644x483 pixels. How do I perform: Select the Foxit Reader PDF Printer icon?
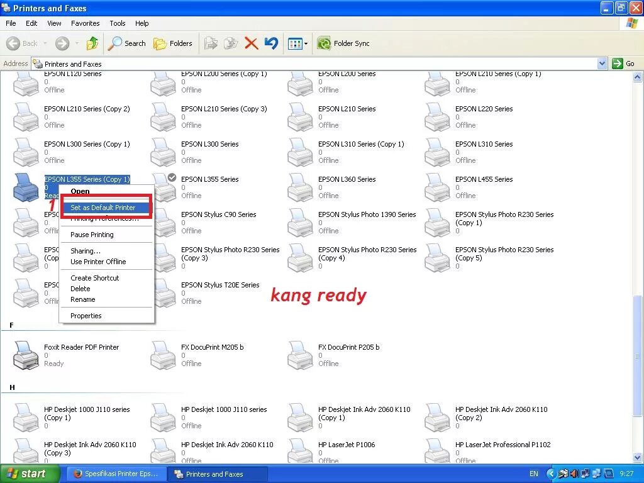click(x=26, y=355)
